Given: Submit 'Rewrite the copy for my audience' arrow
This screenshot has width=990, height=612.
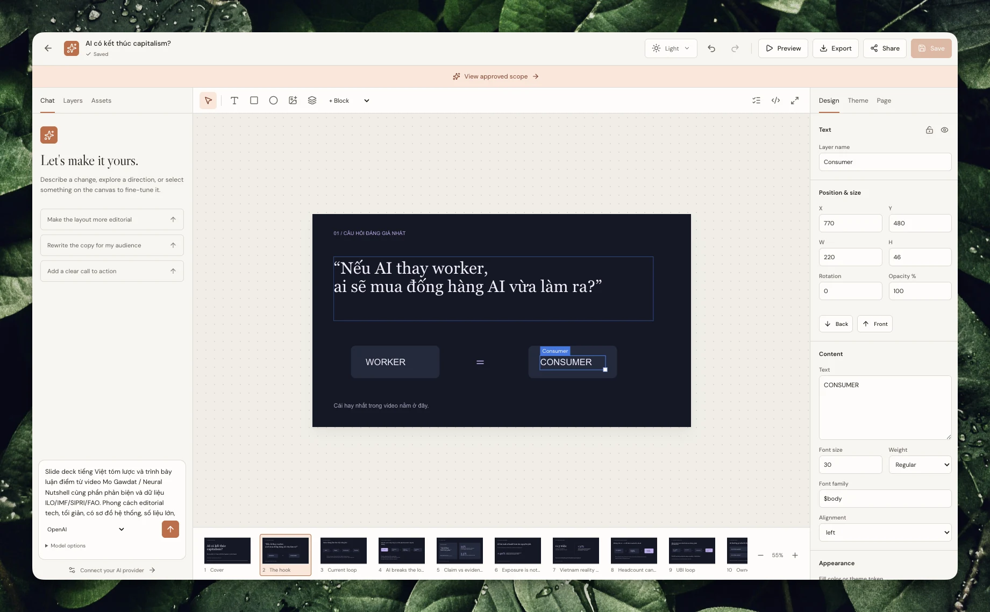Looking at the screenshot, I should (x=173, y=245).
